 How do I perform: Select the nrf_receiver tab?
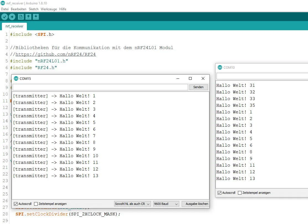pos(14,26)
